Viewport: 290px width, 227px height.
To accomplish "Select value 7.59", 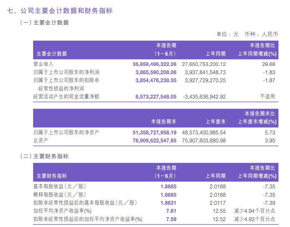I will click(x=171, y=219).
